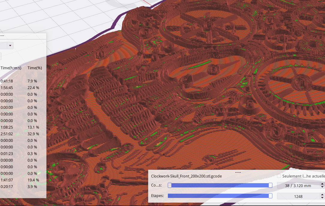The width and height of the screenshot is (325, 206).
Task: Enable the 'Seulement l...he actuelle' checkbox
Action: pos(279,176)
